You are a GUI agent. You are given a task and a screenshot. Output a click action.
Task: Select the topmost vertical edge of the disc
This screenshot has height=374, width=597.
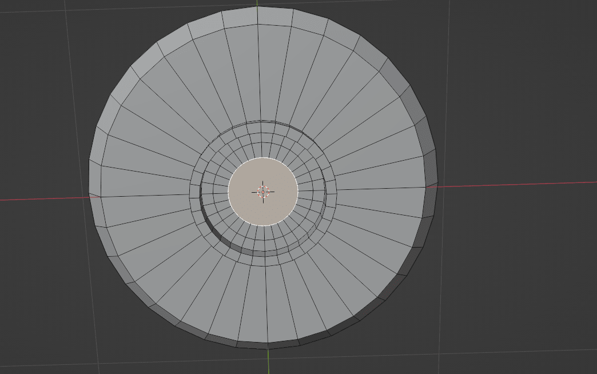(257, 16)
